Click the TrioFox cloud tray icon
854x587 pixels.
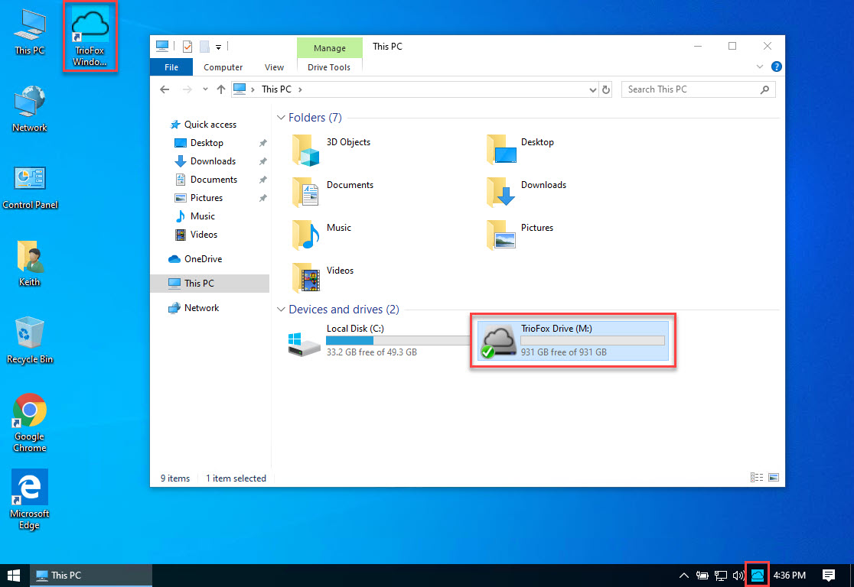[x=757, y=575]
